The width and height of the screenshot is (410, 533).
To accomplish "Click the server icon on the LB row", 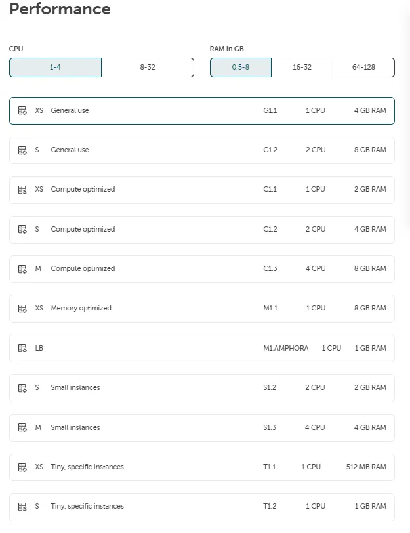I will pyautogui.click(x=22, y=348).
